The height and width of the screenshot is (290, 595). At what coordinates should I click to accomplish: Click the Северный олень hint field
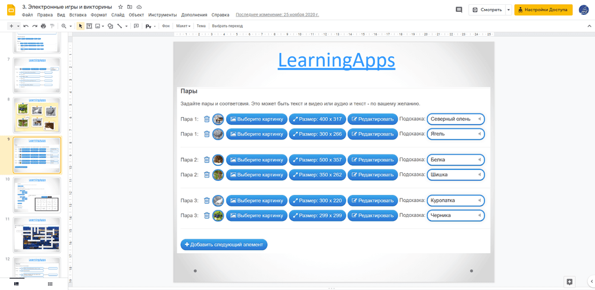[x=456, y=119]
